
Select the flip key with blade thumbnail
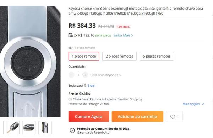13,128
